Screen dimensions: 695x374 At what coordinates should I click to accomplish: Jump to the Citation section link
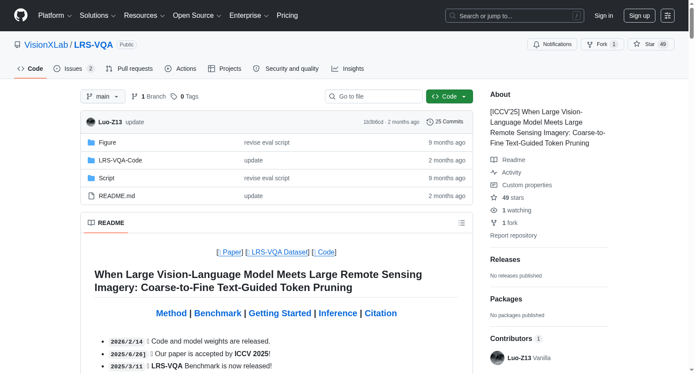coord(381,313)
